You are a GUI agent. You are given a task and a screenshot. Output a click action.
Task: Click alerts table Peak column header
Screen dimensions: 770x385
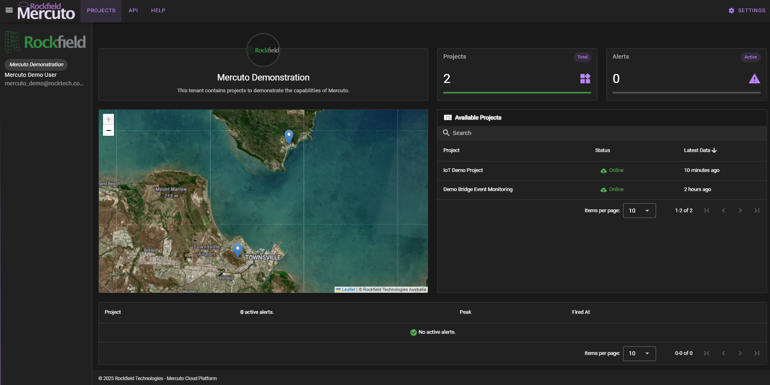(465, 312)
